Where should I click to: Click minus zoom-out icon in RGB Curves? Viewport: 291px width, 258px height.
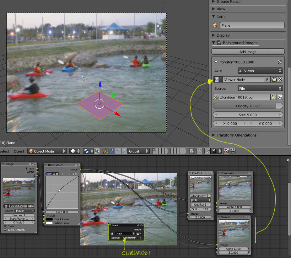coord(66,174)
